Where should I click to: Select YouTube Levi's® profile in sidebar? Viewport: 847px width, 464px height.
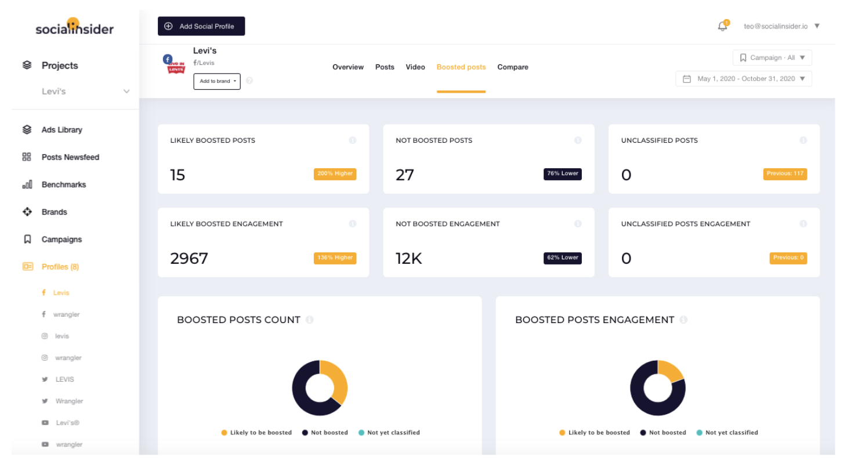pyautogui.click(x=60, y=423)
